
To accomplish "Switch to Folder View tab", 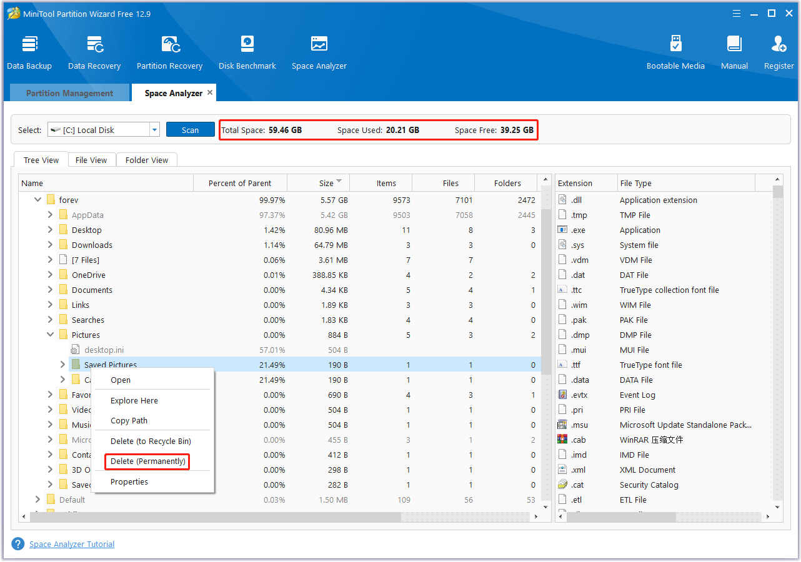I will 147,160.
